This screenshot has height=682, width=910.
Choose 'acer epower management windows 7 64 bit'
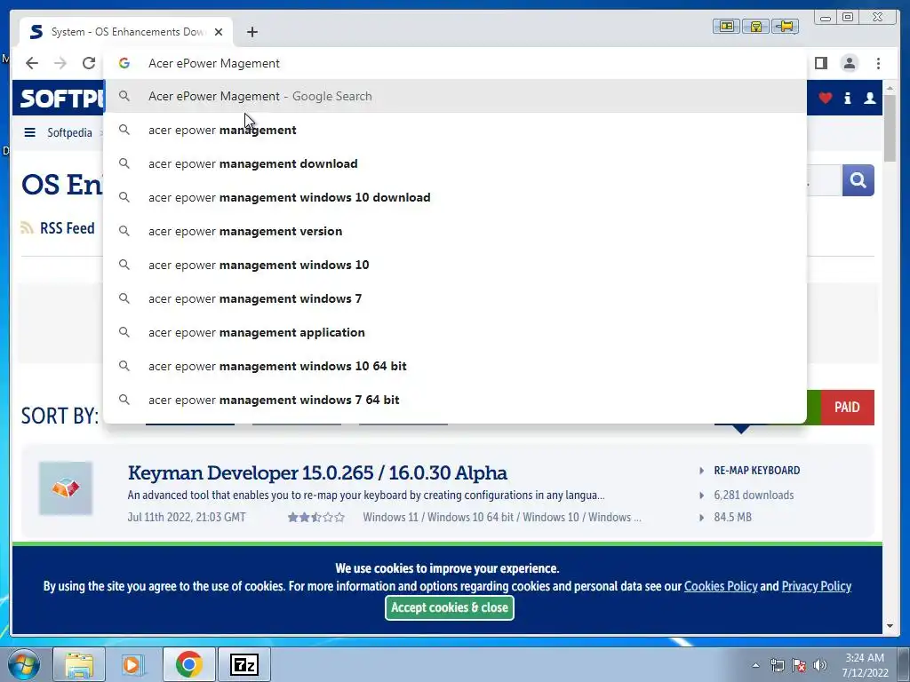click(x=455, y=400)
